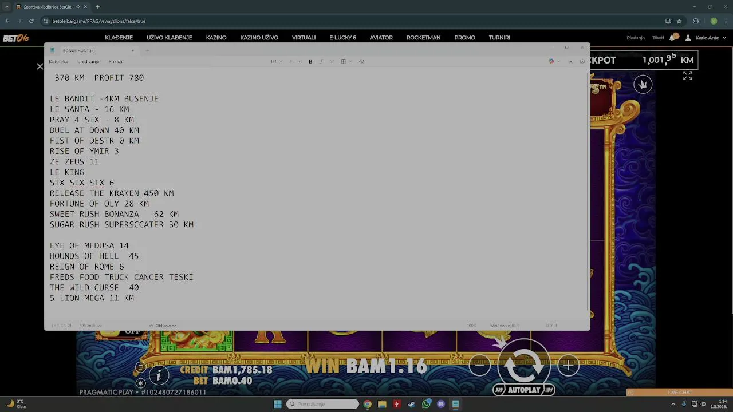
Task: Open the Notepad account icon
Action: pyautogui.click(x=570, y=61)
